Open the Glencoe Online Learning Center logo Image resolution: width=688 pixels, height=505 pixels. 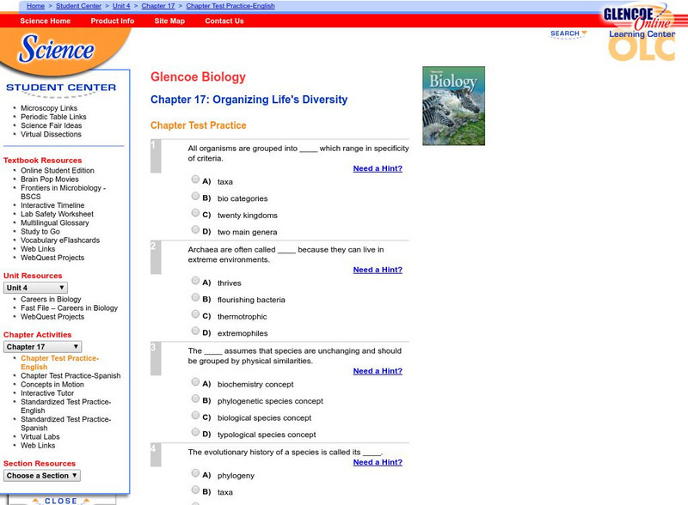641,33
